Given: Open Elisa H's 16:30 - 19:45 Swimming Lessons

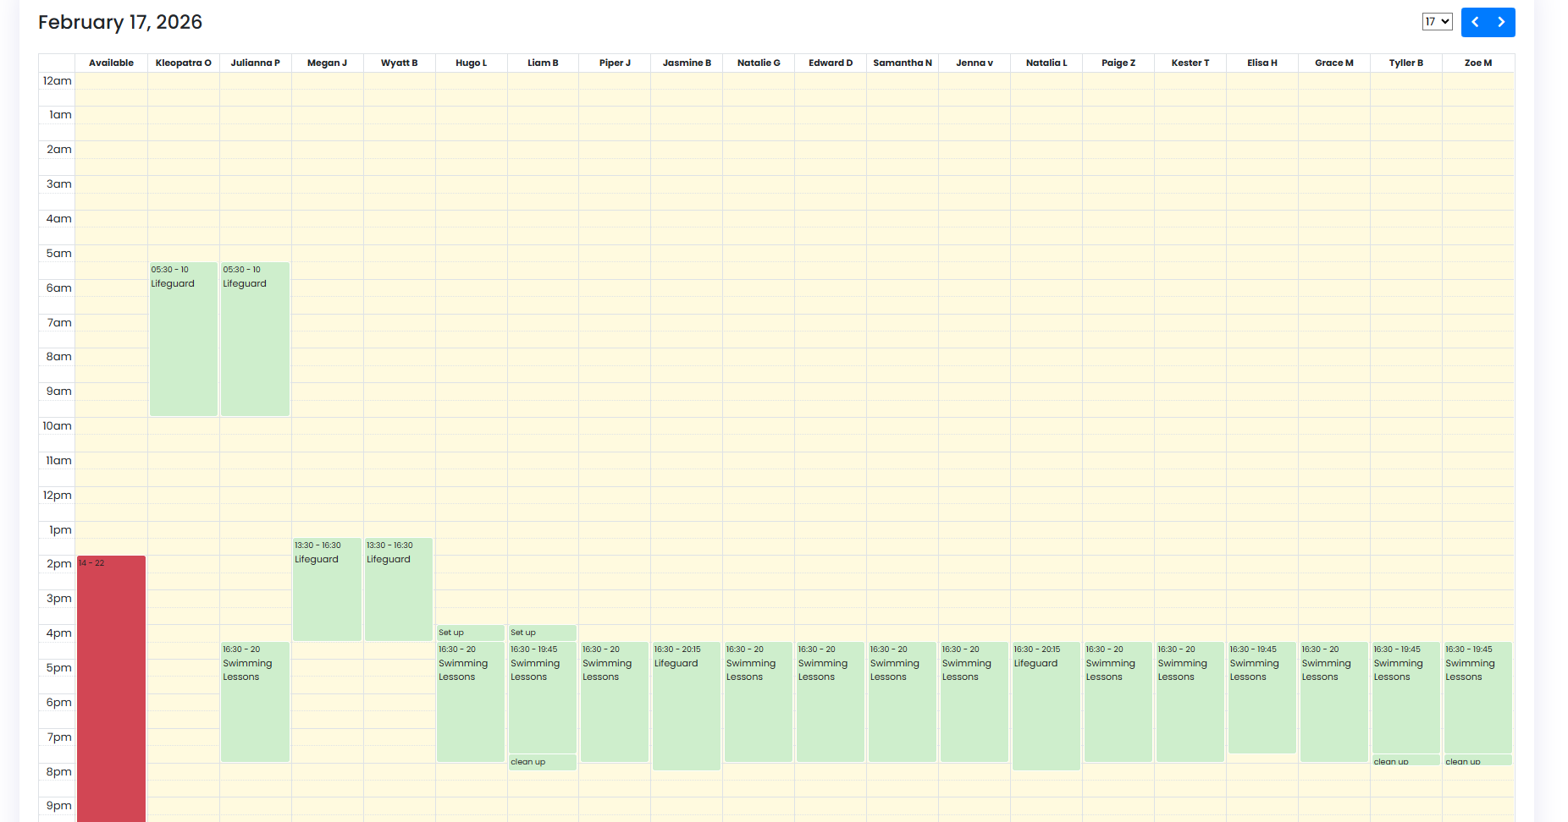Looking at the screenshot, I should click(x=1262, y=698).
